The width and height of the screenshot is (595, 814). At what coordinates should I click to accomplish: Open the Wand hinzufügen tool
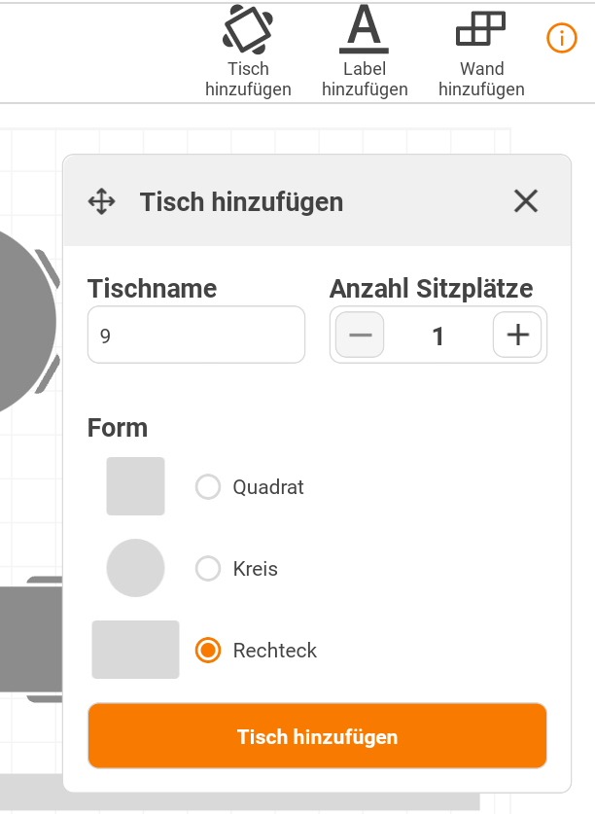(x=481, y=26)
